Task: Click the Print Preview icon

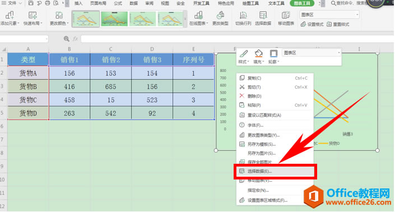Action: click(55, 3)
